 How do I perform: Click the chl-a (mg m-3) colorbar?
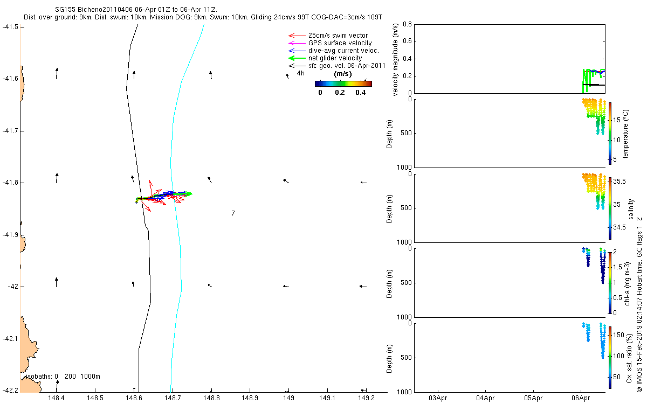click(x=610, y=282)
